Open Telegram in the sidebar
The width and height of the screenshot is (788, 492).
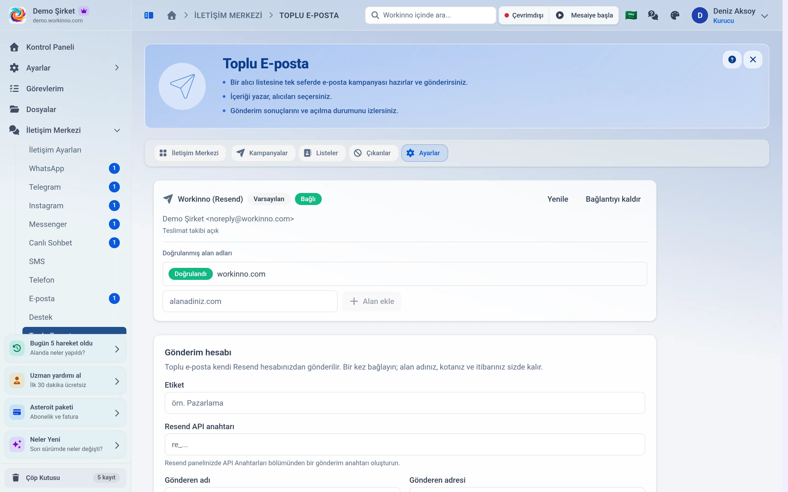(x=74, y=187)
